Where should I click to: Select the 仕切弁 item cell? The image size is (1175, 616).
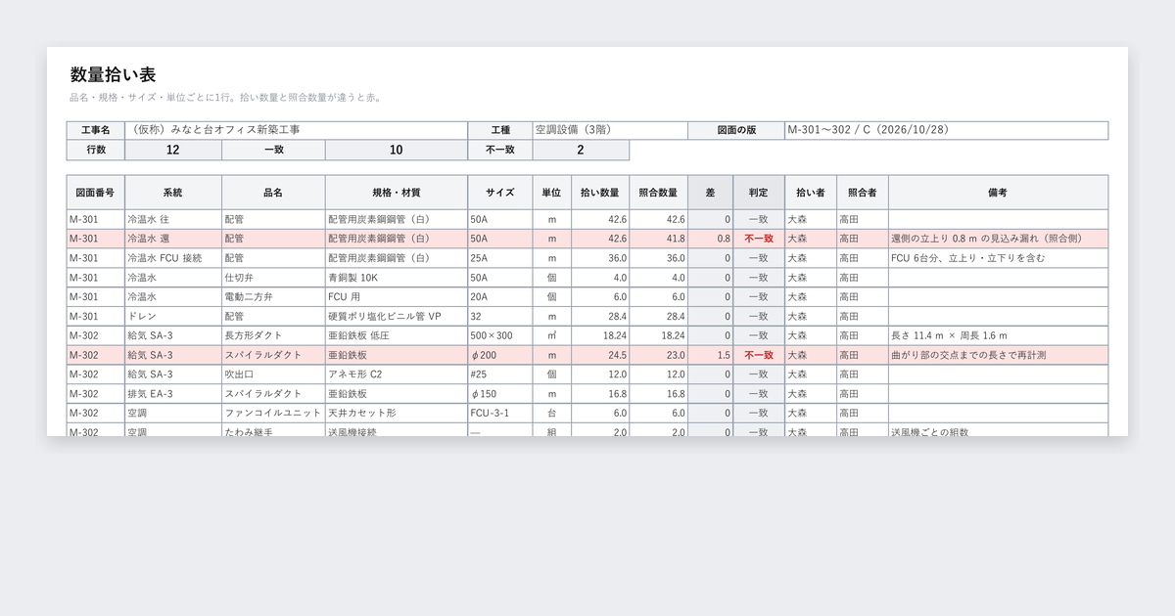click(x=274, y=278)
